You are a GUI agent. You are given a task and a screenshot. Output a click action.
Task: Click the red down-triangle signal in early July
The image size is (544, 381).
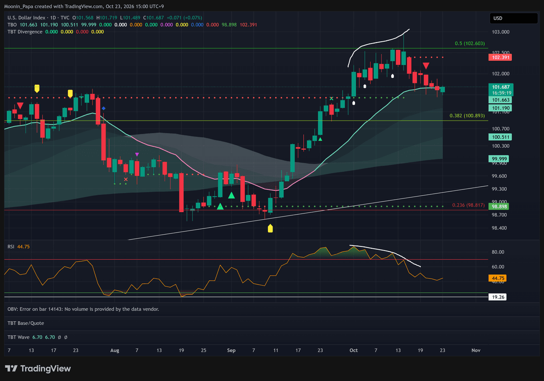(20, 106)
